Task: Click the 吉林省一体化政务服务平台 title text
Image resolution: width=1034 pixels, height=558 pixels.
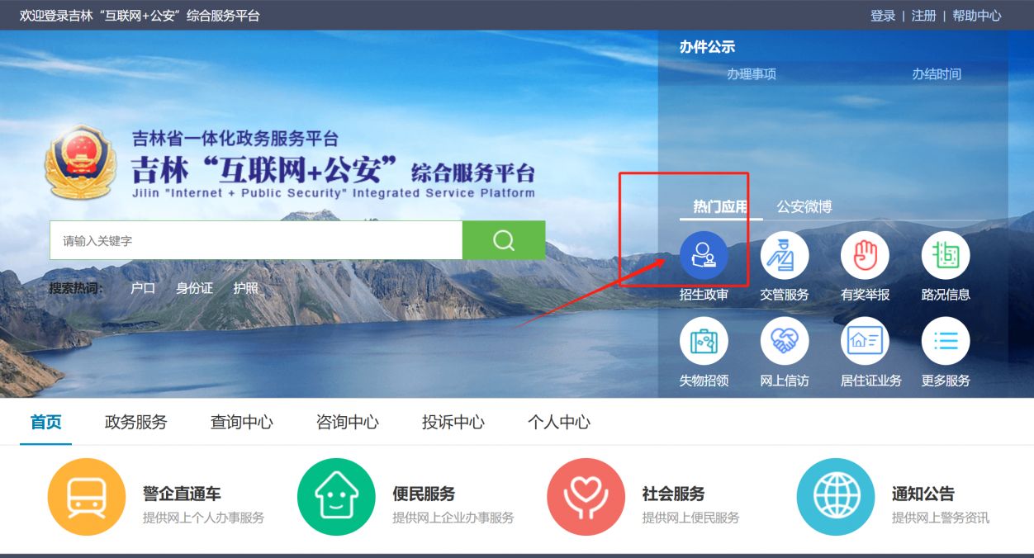Action: click(235, 139)
